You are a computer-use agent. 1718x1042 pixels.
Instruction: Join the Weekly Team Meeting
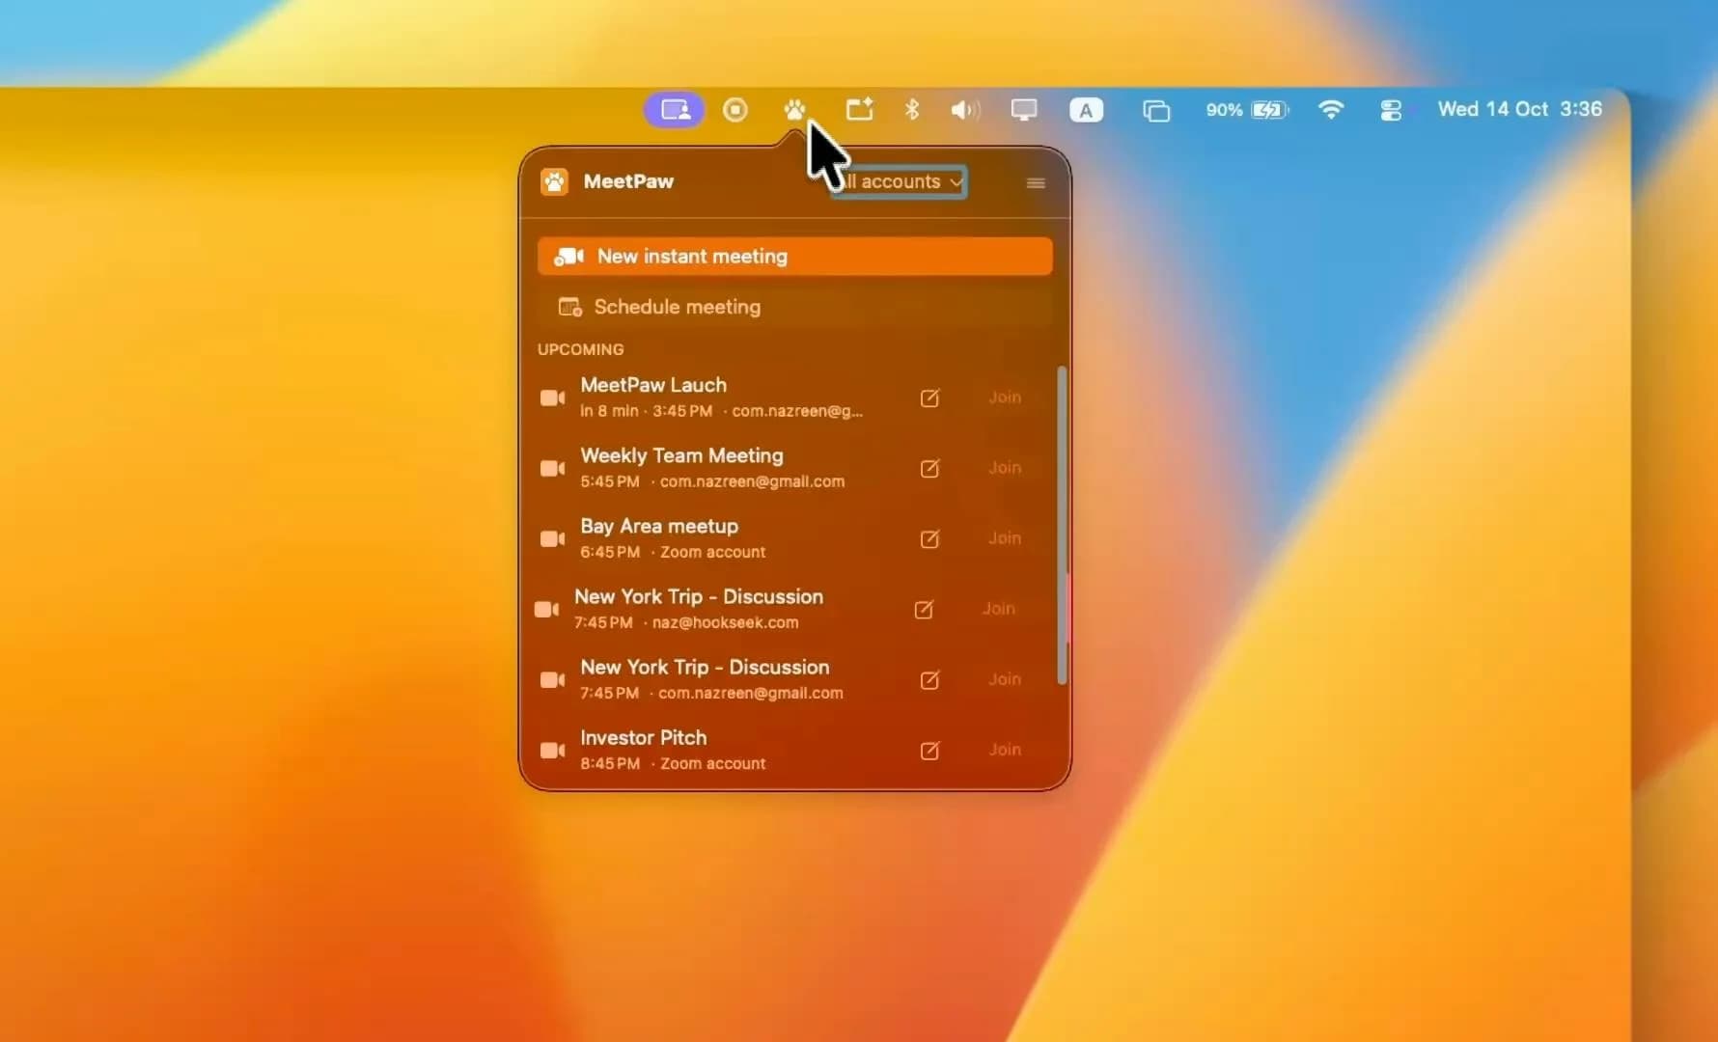tap(1005, 468)
